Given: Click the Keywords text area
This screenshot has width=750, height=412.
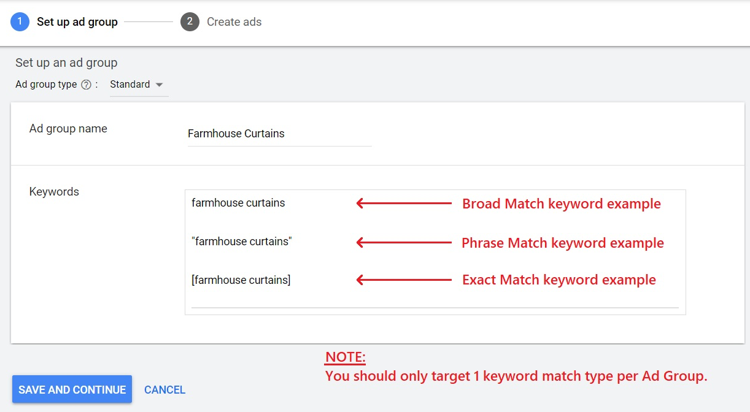Looking at the screenshot, I should (x=436, y=251).
